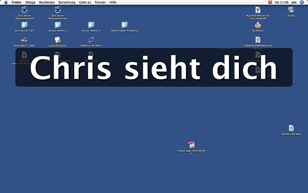Click the Address-O-Matic application icon
Viewport: 308px width, 193px height.
[91, 40]
